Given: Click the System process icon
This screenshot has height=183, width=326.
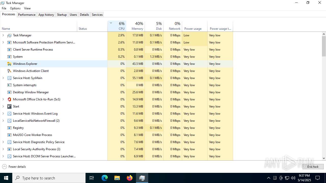Looking at the screenshot, I should 9,57.
